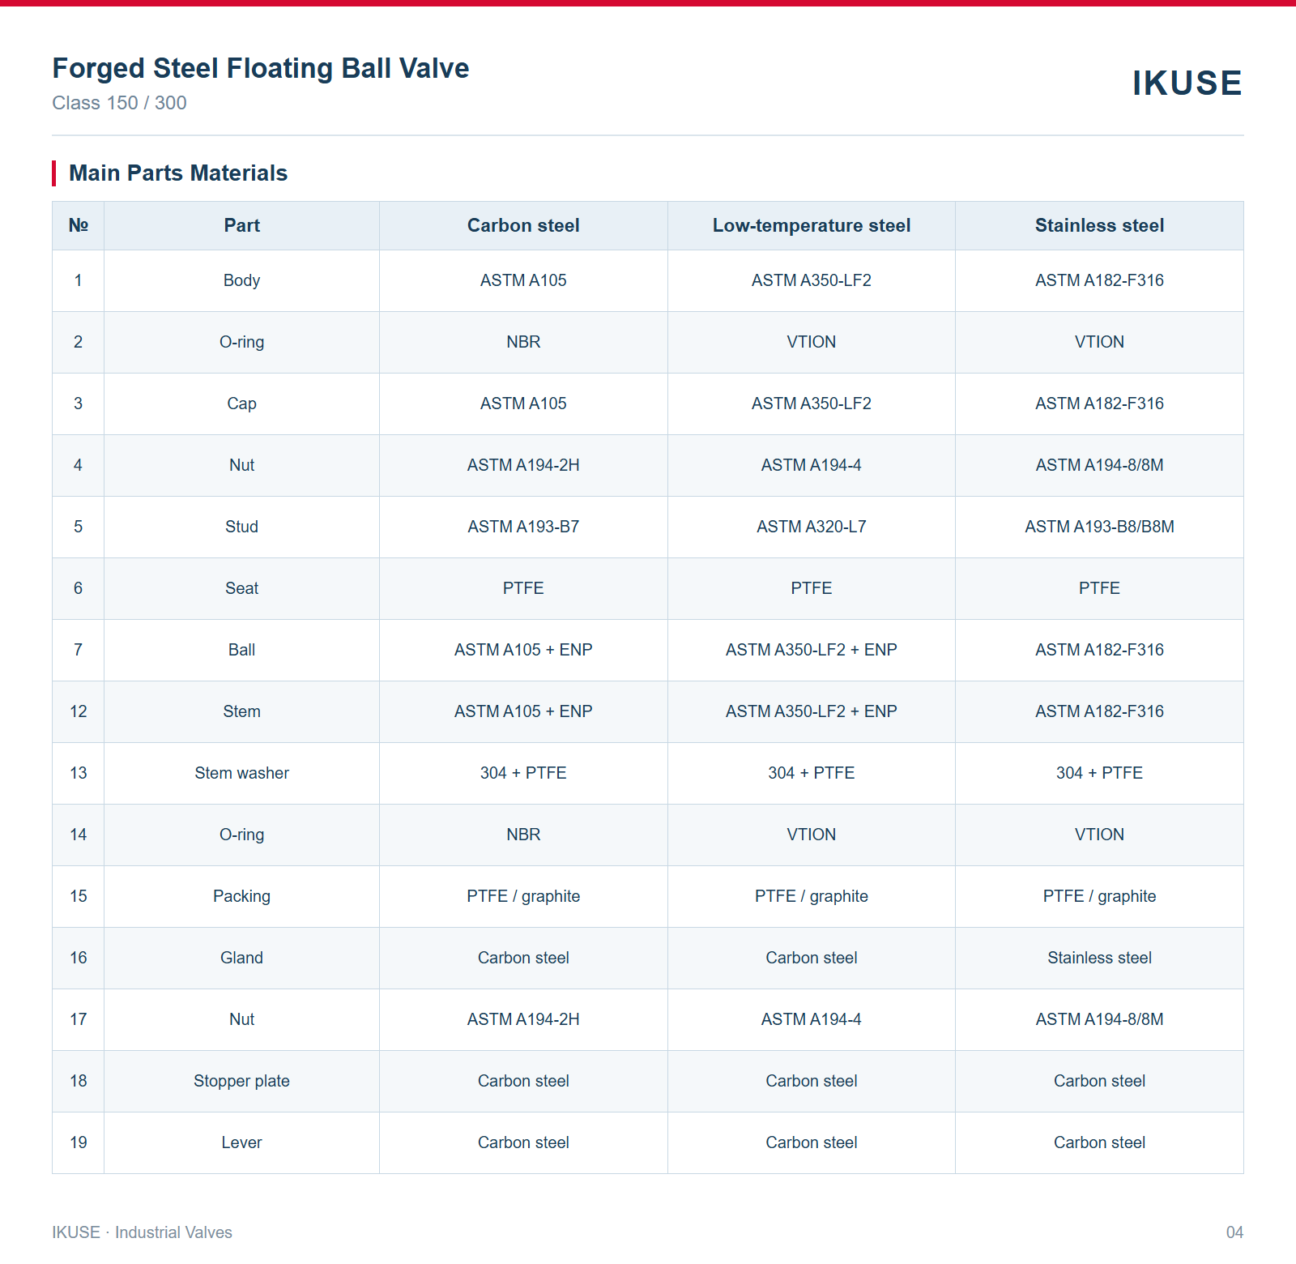This screenshot has height=1264, width=1296.
Task: Click the IKUSE logo
Action: [x=1187, y=83]
